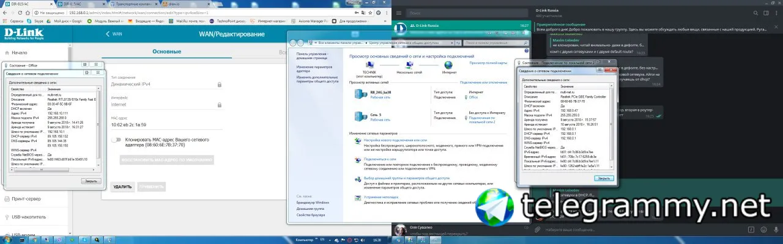Open the Тип соединения Динамический IPv4 selector
This screenshot has width=783, height=244.
[166, 85]
